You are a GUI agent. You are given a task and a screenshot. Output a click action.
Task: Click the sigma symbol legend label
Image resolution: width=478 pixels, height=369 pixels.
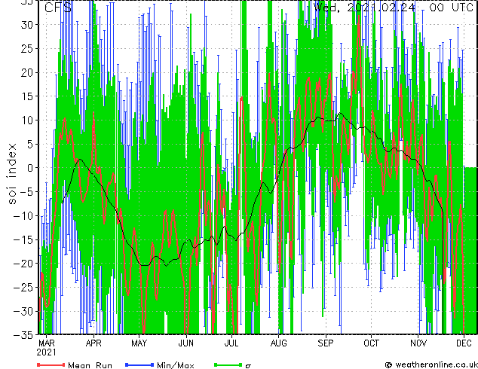coord(248,366)
